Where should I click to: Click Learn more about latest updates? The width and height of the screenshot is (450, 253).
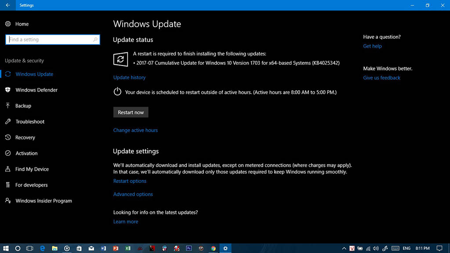click(x=125, y=222)
